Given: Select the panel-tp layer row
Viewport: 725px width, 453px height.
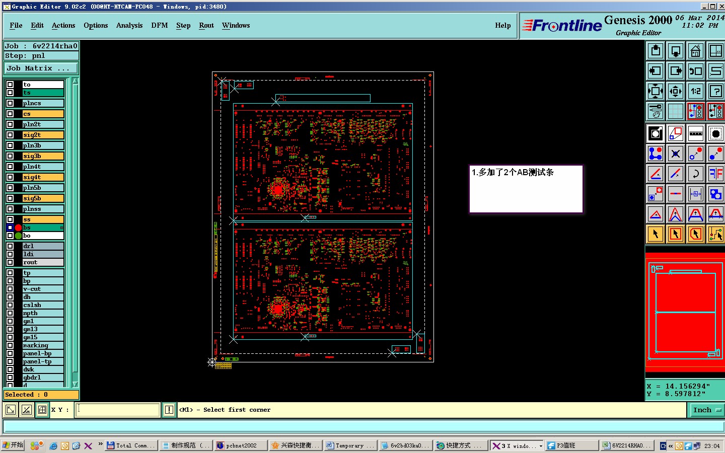Looking at the screenshot, I should click(43, 361).
